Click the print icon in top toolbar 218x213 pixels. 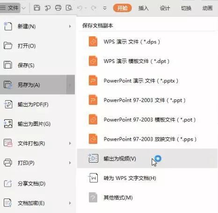click(x=58, y=8)
